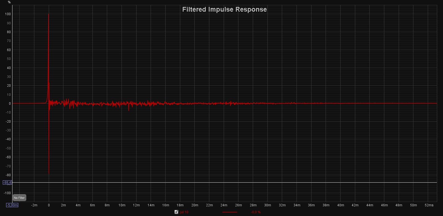Click the 80 label on vertical axis
Viewport: 443px width, 216px height.
(x=9, y=32)
